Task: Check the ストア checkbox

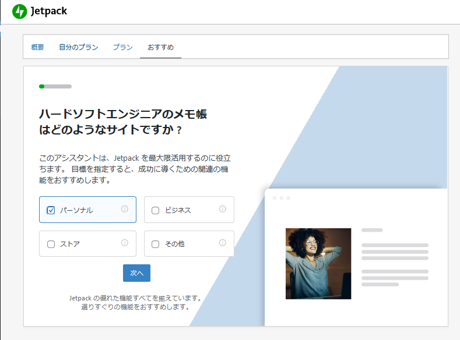Action: click(x=51, y=245)
